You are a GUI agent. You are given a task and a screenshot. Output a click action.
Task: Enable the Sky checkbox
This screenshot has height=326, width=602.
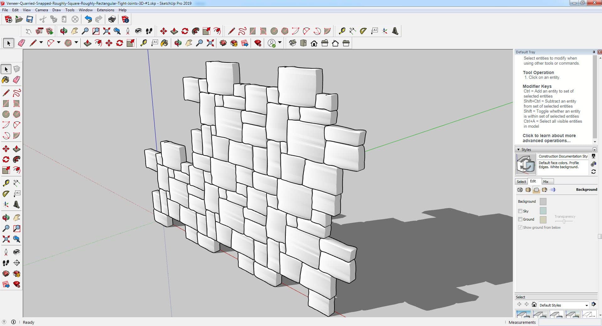[x=520, y=211]
